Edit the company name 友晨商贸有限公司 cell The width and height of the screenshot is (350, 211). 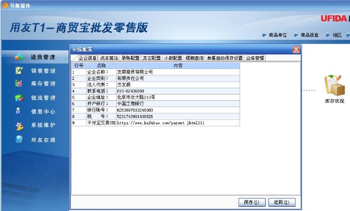pos(178,72)
